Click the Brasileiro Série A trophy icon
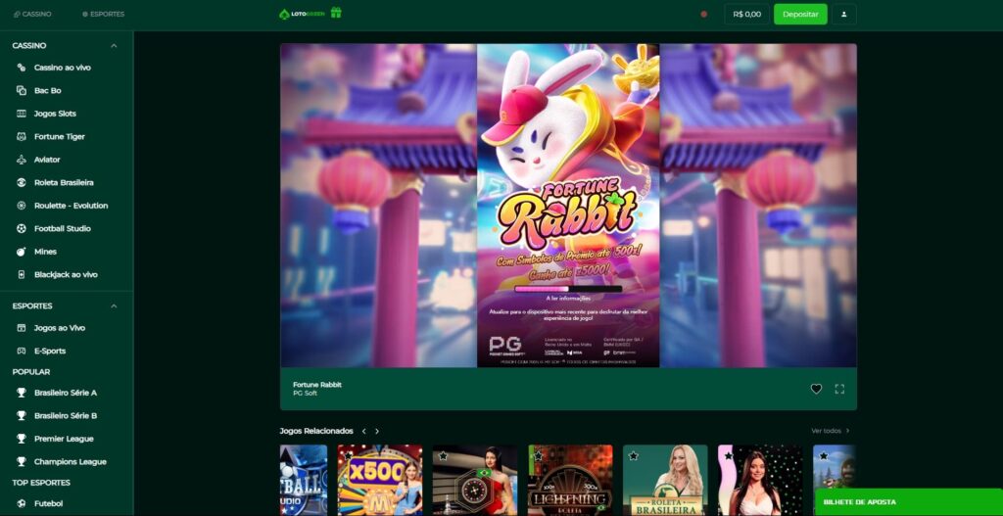Image resolution: width=1003 pixels, height=516 pixels. (x=22, y=393)
